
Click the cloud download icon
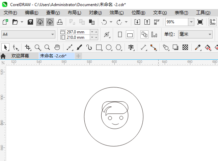tap(40, 22)
